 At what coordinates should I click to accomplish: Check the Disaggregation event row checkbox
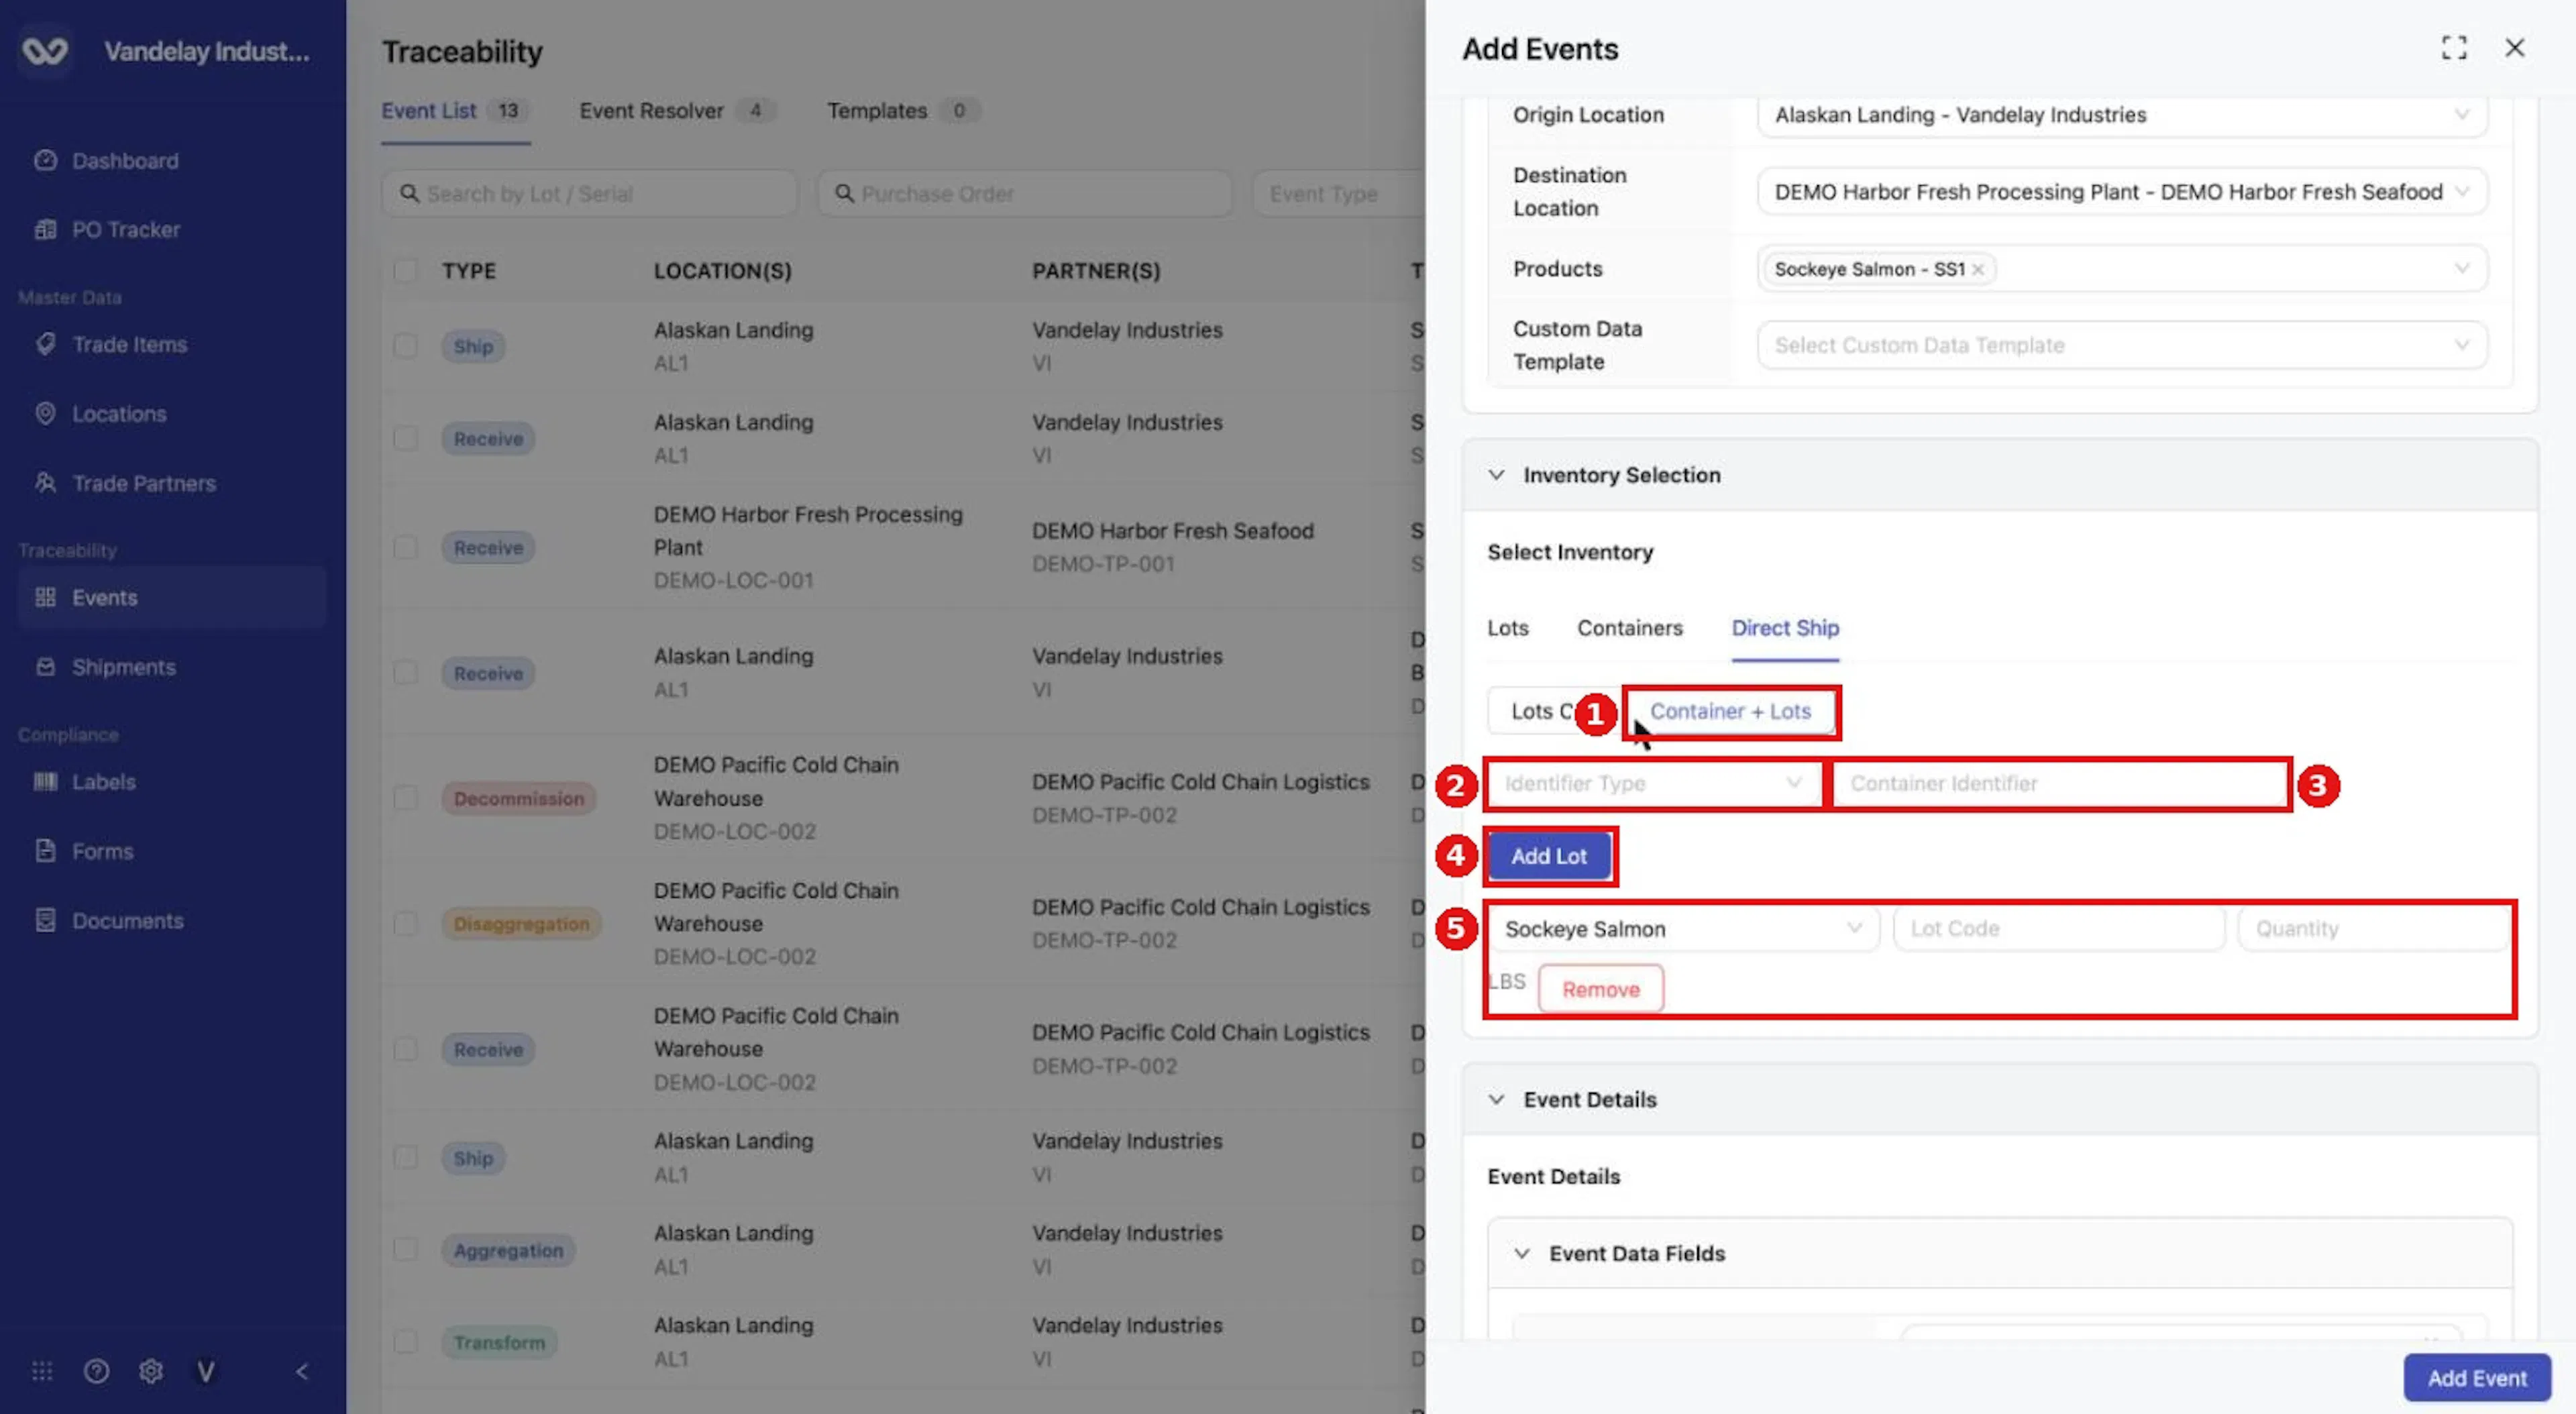click(x=405, y=923)
